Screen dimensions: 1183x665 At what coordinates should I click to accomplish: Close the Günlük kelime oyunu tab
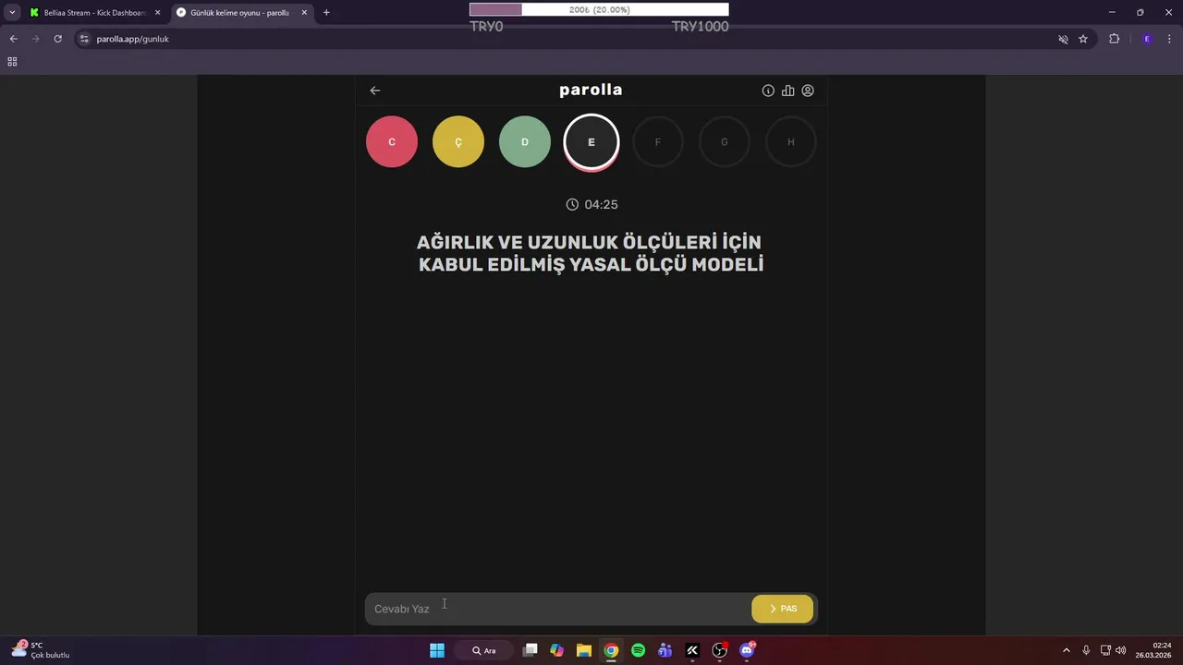pos(304,13)
